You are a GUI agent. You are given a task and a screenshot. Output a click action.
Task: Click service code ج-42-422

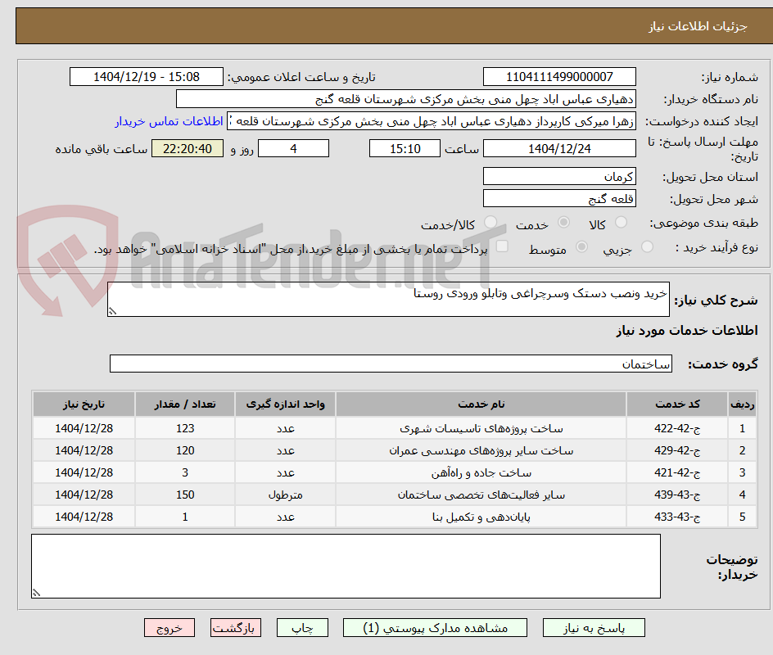coord(677,428)
